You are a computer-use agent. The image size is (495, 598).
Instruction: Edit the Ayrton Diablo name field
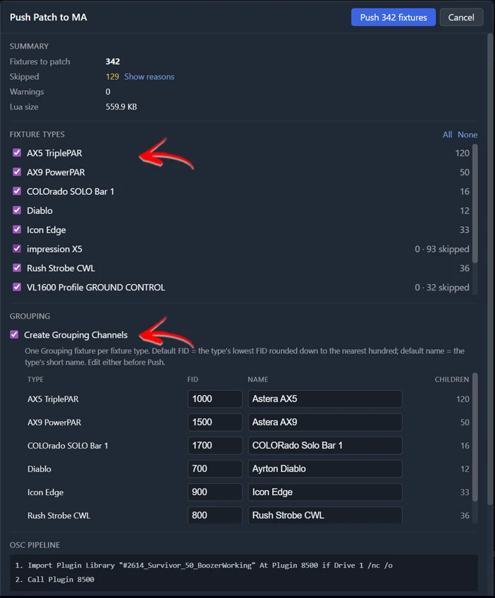(x=325, y=469)
